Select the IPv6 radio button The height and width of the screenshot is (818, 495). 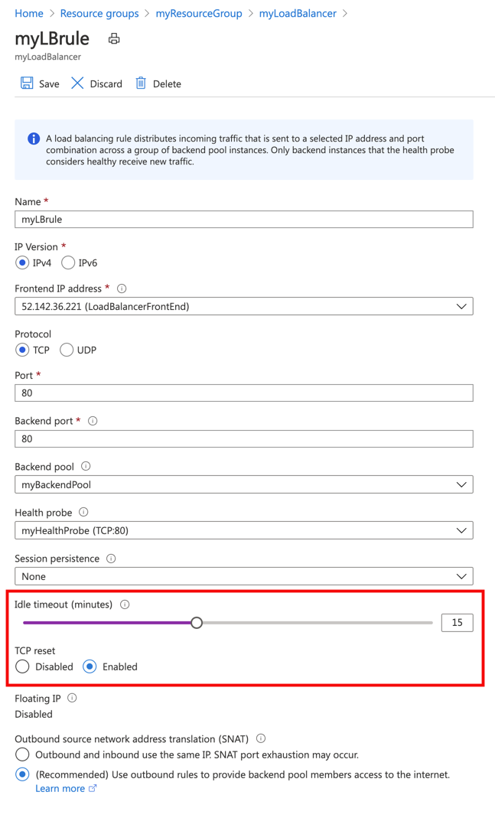[68, 263]
